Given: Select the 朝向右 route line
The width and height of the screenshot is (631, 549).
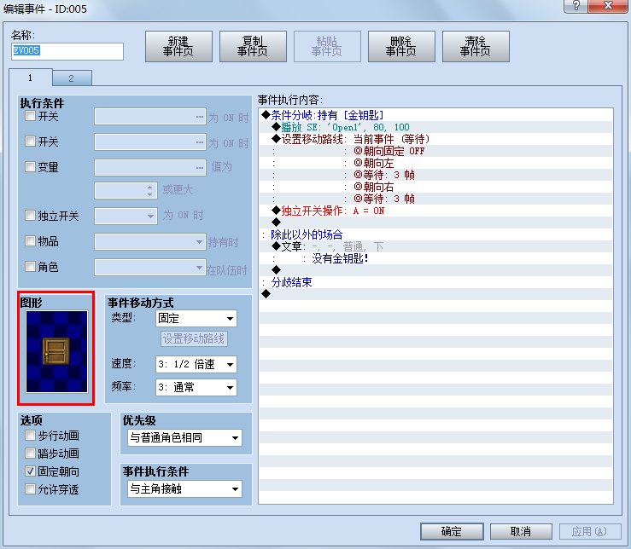Looking at the screenshot, I should pyautogui.click(x=435, y=187).
